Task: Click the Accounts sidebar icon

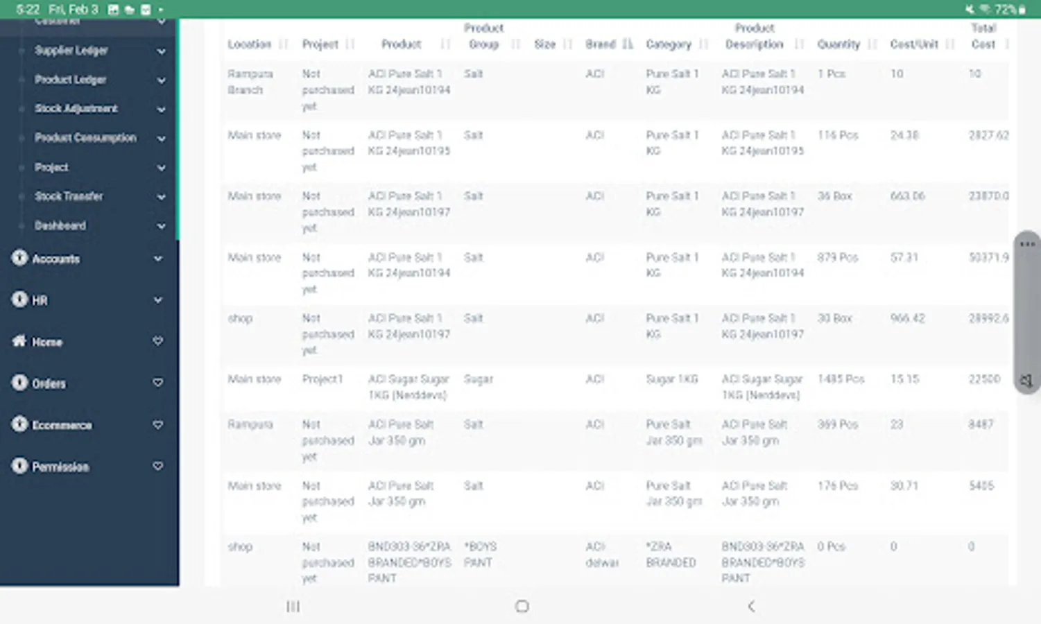Action: click(19, 259)
